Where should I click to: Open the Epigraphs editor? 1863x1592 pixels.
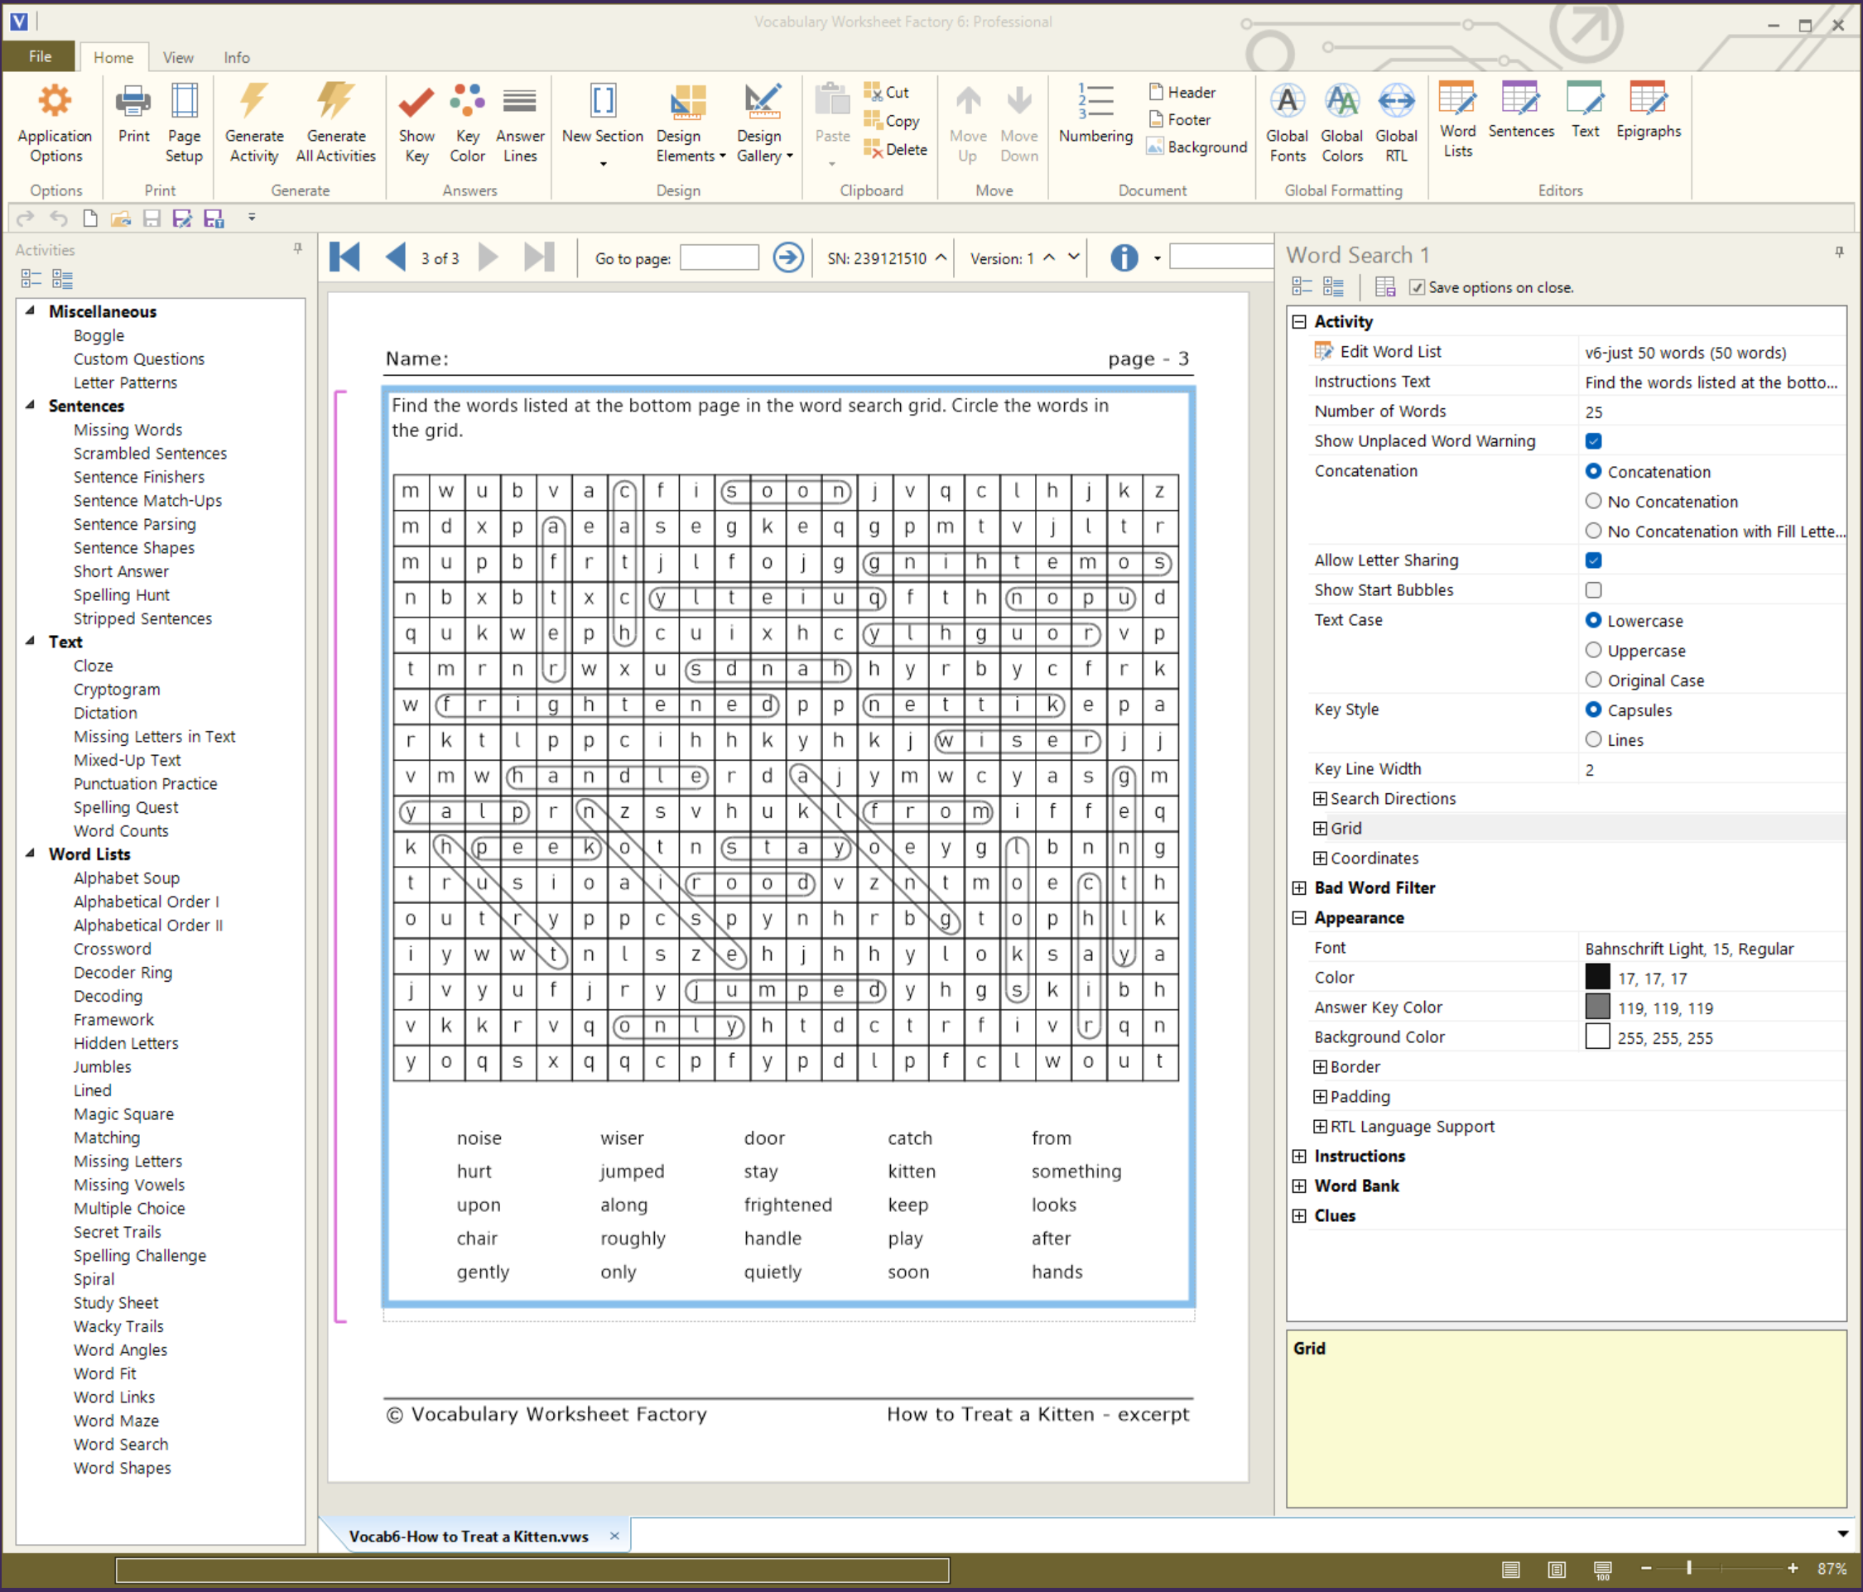coord(1647,103)
